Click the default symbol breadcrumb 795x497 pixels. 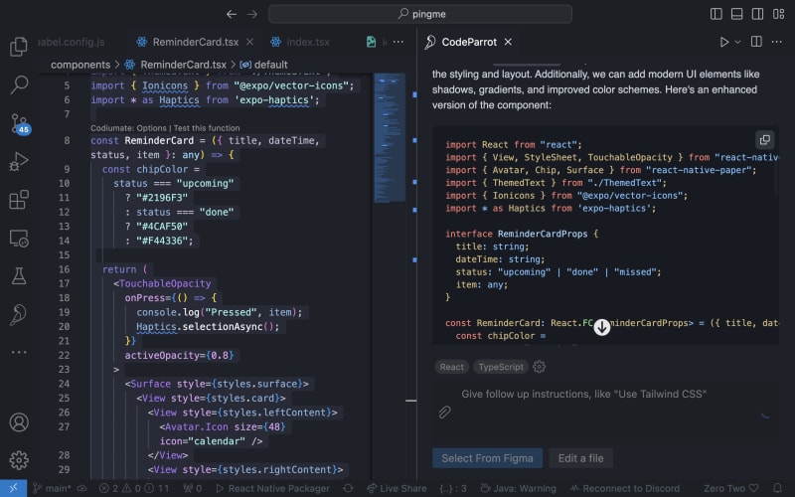(x=270, y=65)
